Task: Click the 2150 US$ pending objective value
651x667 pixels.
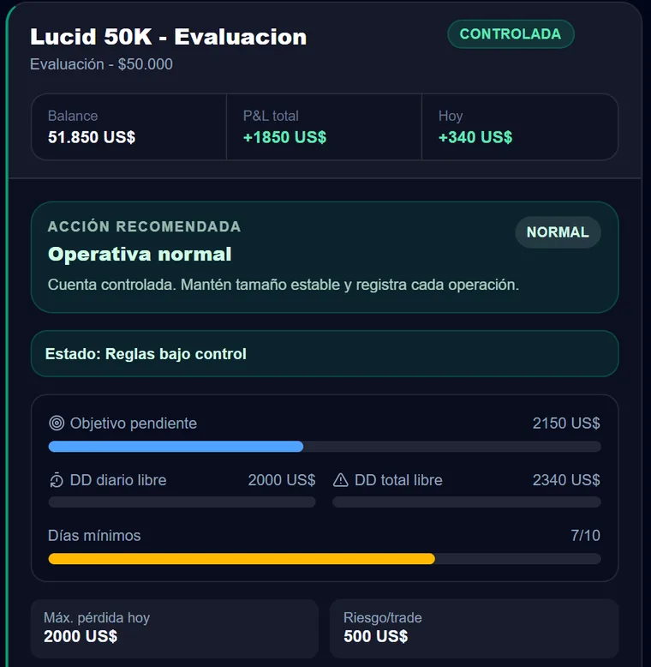Action: [x=566, y=424]
